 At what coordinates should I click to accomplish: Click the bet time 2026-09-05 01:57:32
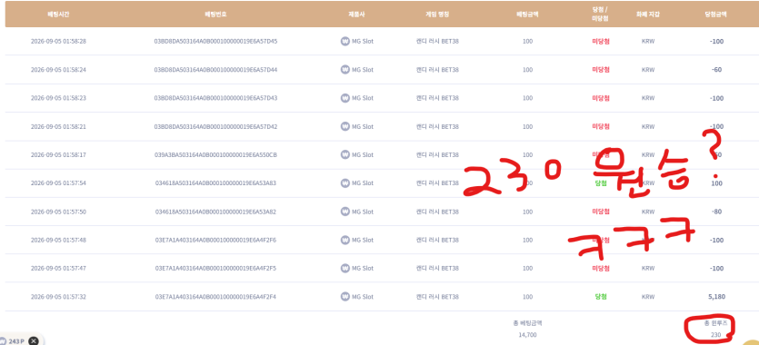(x=58, y=297)
